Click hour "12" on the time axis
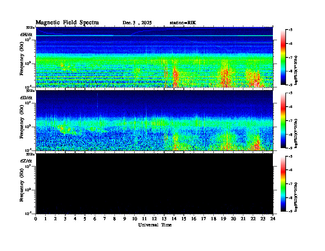Image resolution: width=325 pixels, height=251 pixels. click(x=154, y=219)
